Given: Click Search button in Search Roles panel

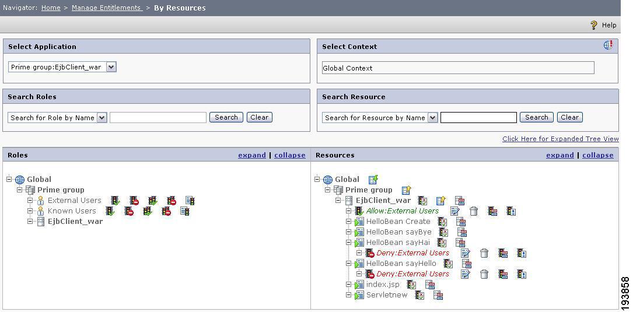Looking at the screenshot, I should point(226,117).
